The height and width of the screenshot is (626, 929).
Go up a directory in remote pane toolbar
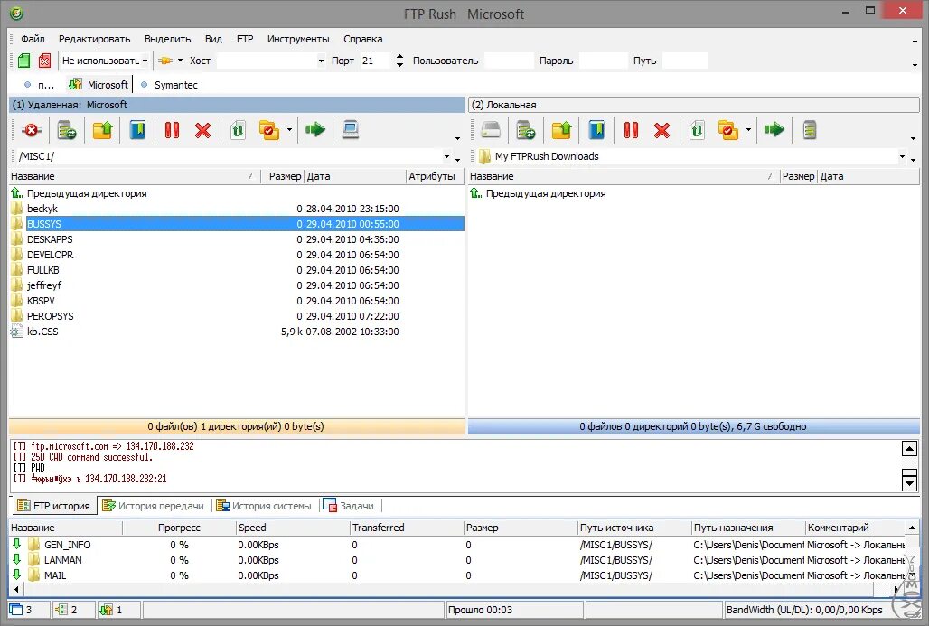coord(102,130)
